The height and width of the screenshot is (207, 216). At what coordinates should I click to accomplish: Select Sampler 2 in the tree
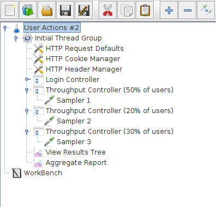[74, 121]
